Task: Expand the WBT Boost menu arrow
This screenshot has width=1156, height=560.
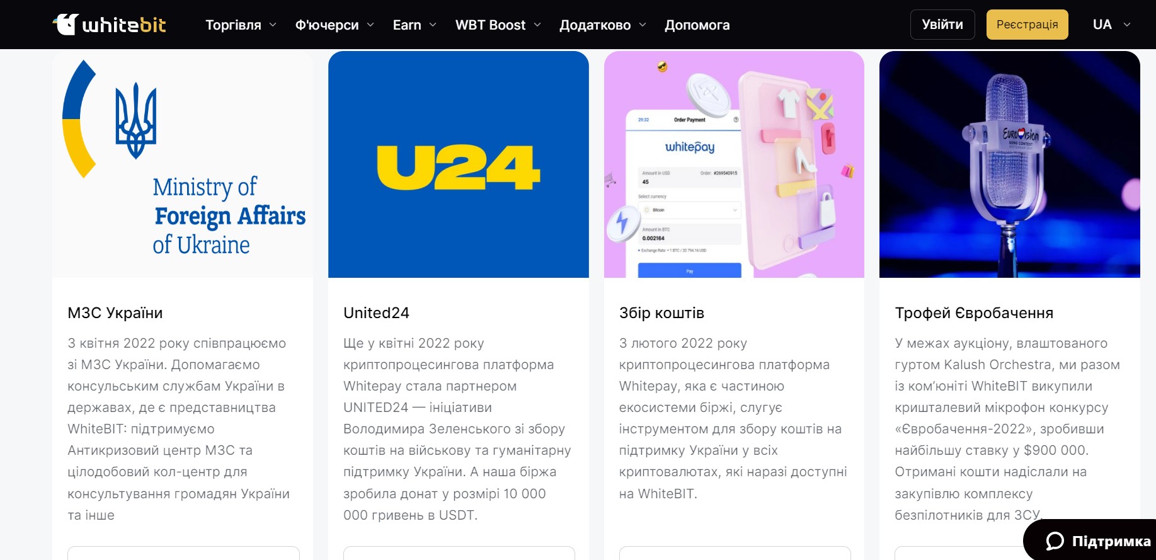Action: tap(537, 25)
